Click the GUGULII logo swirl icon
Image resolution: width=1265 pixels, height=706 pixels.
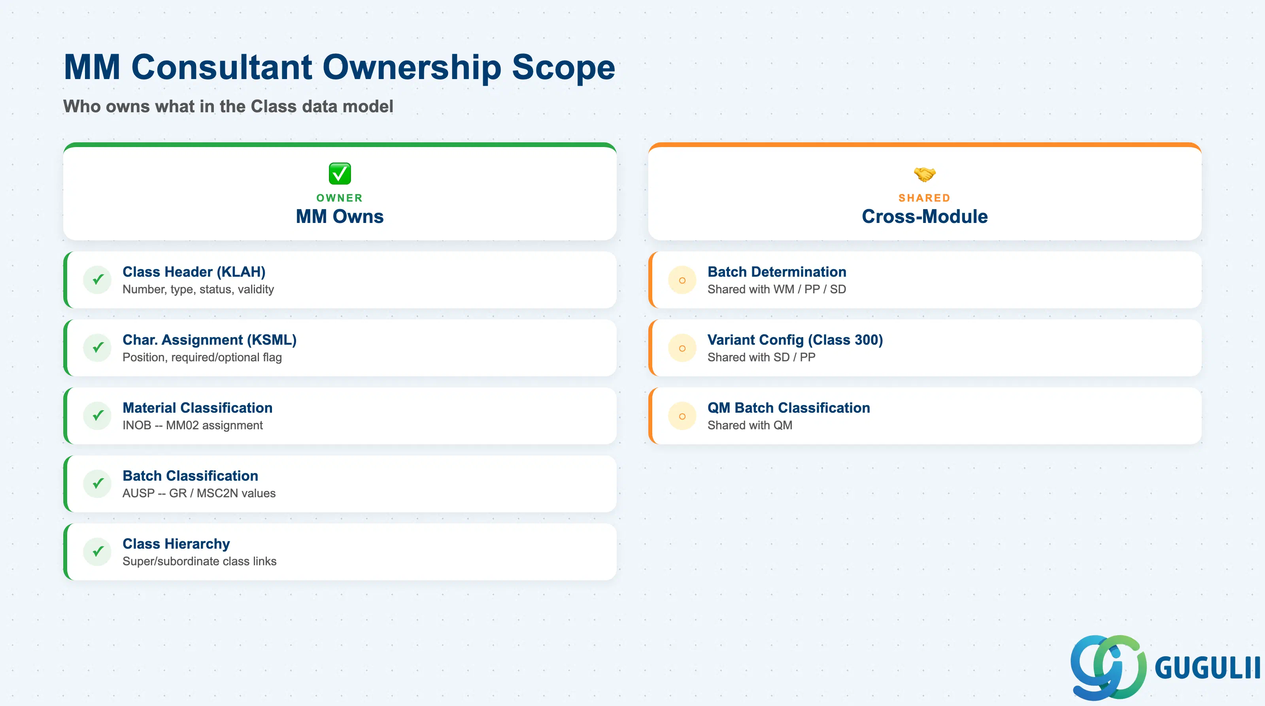(1108, 667)
